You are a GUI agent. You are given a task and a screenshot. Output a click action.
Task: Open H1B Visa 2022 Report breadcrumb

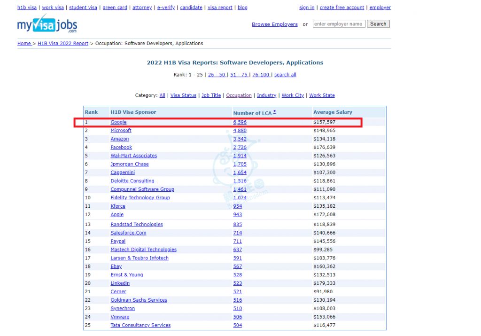pos(63,43)
